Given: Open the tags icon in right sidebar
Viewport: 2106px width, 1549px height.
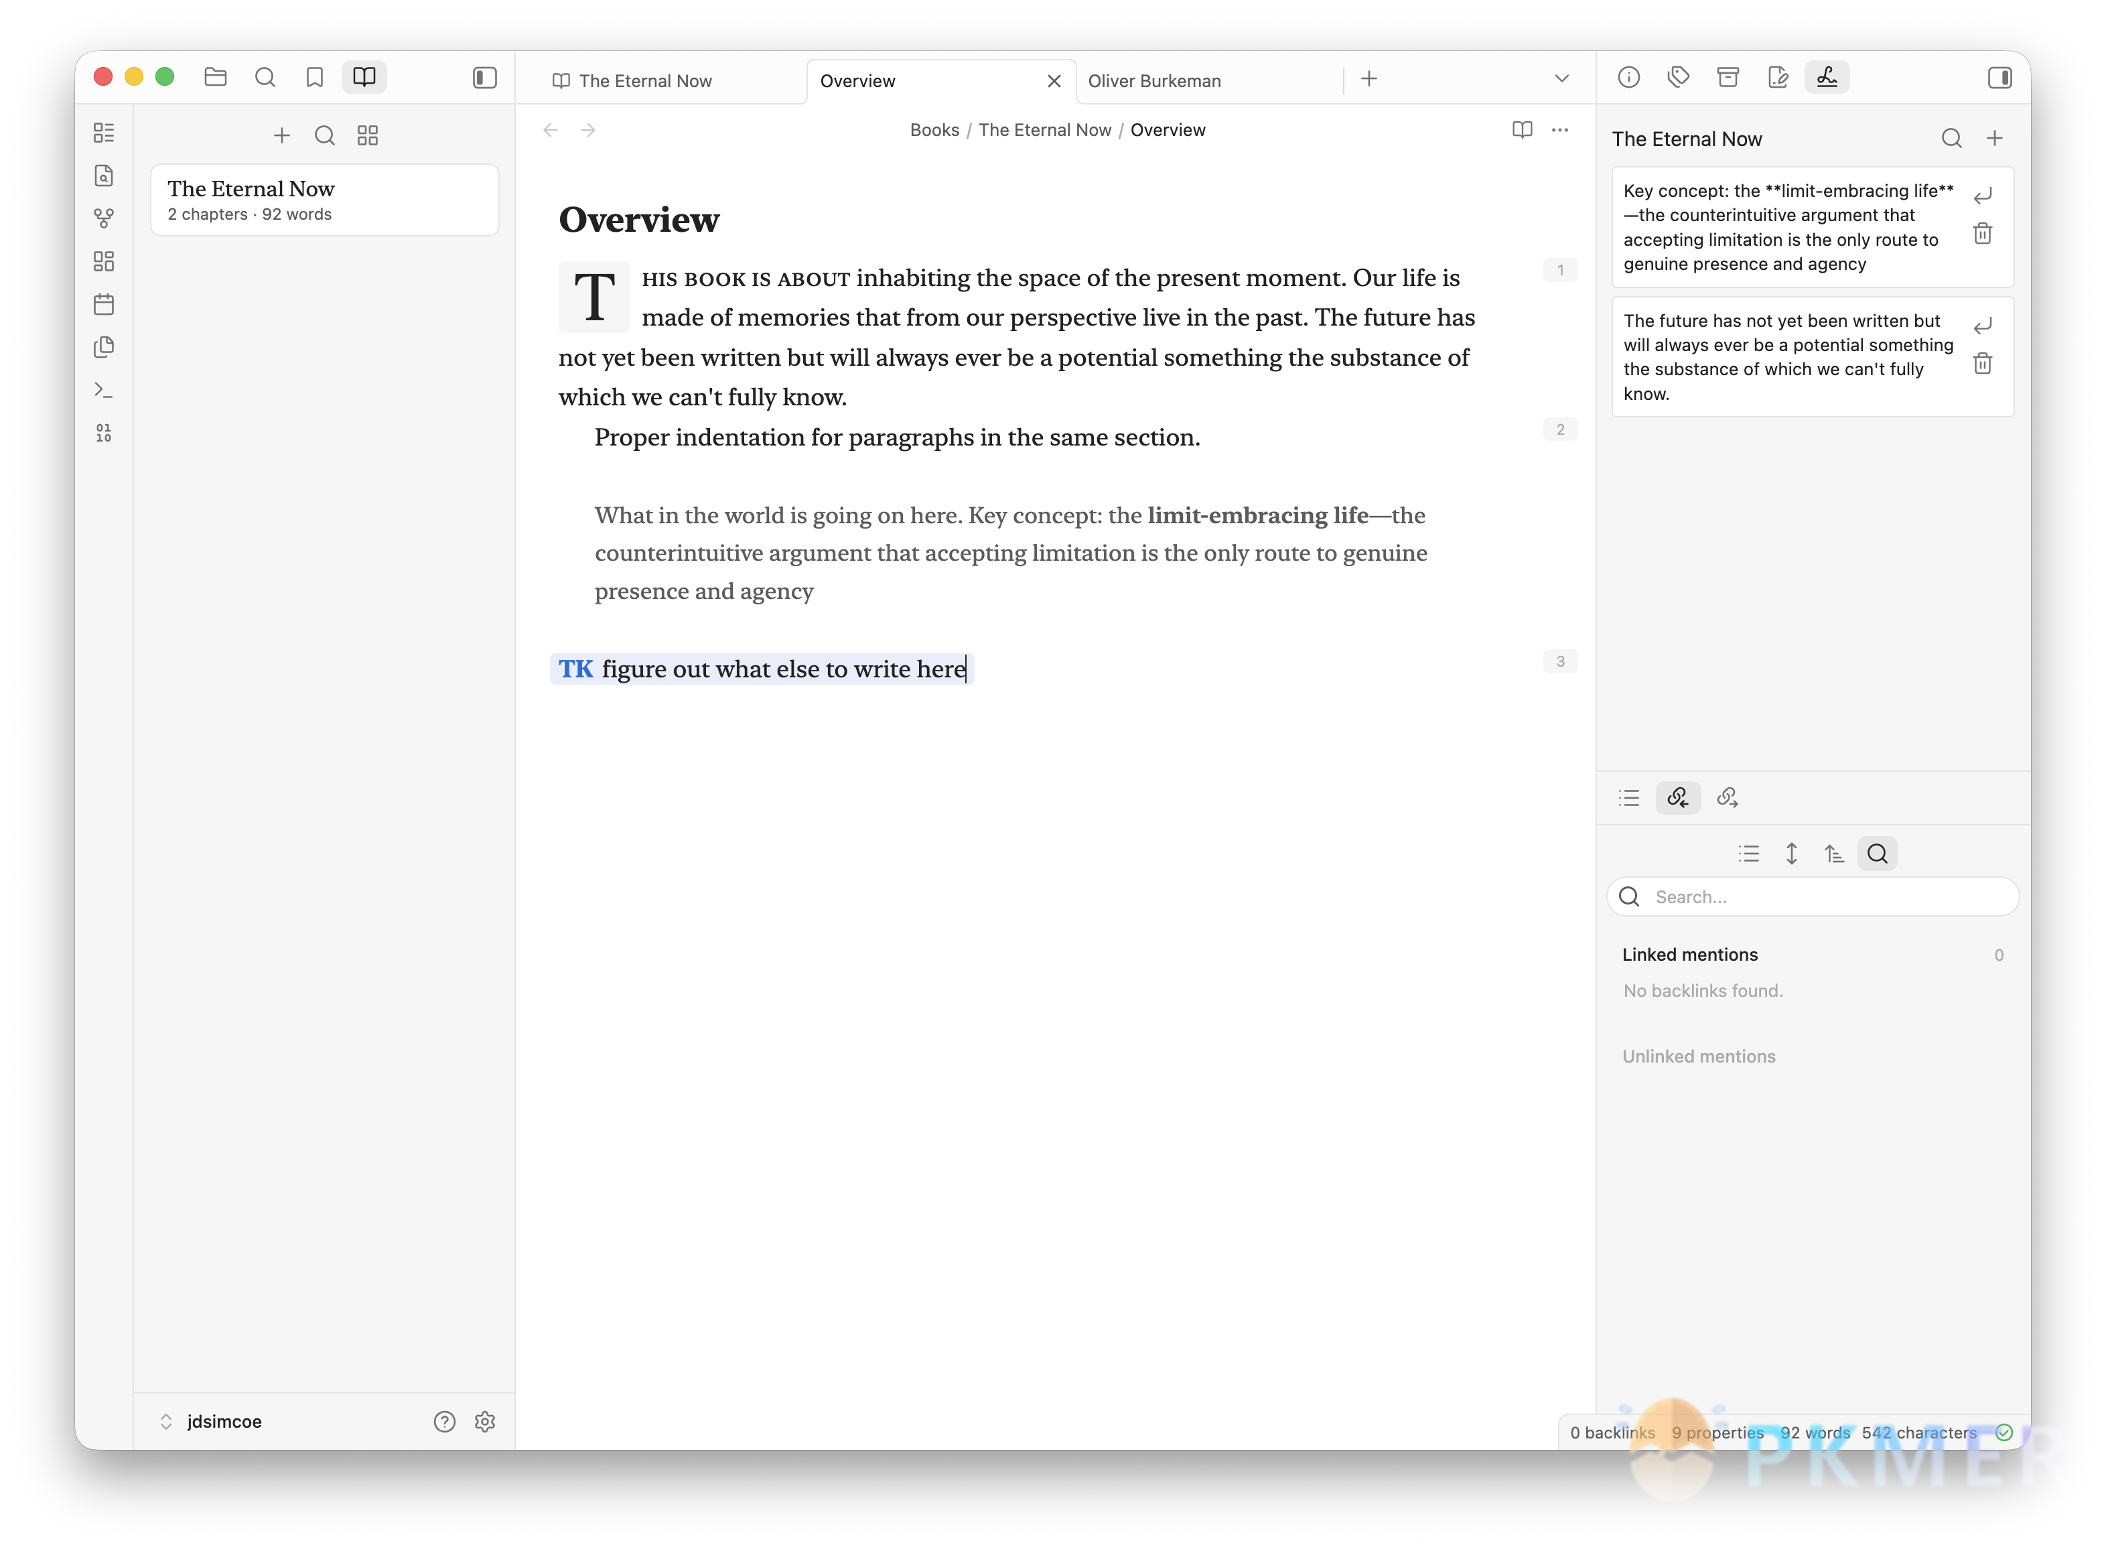Looking at the screenshot, I should pos(1678,78).
